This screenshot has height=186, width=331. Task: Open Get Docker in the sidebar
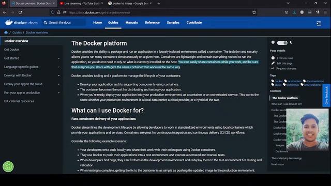pyautogui.click(x=11, y=50)
